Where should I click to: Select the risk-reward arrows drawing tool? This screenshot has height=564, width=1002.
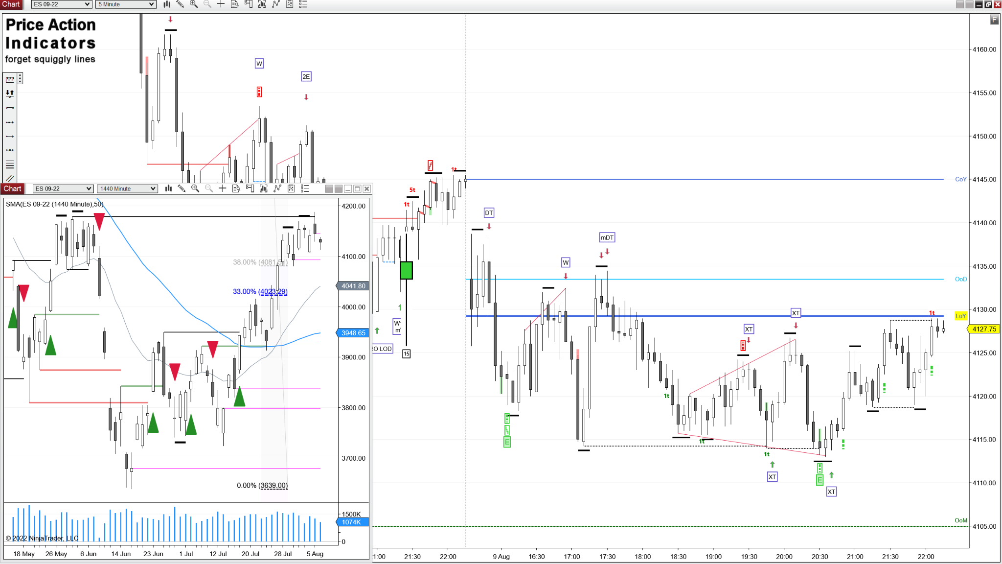(x=10, y=93)
